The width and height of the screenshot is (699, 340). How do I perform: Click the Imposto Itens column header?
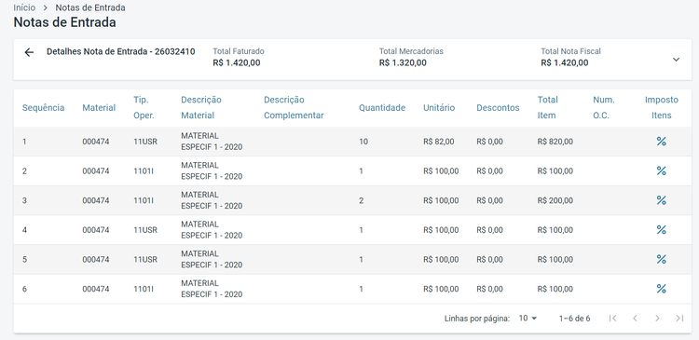tap(662, 107)
